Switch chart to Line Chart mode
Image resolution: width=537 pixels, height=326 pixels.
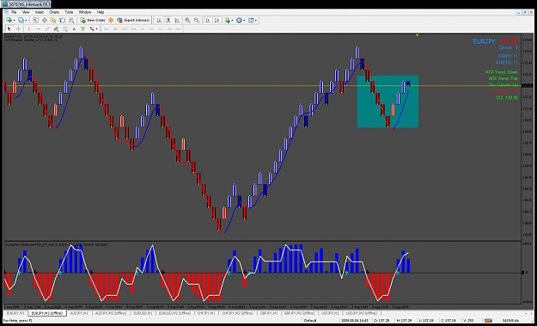coord(177,21)
